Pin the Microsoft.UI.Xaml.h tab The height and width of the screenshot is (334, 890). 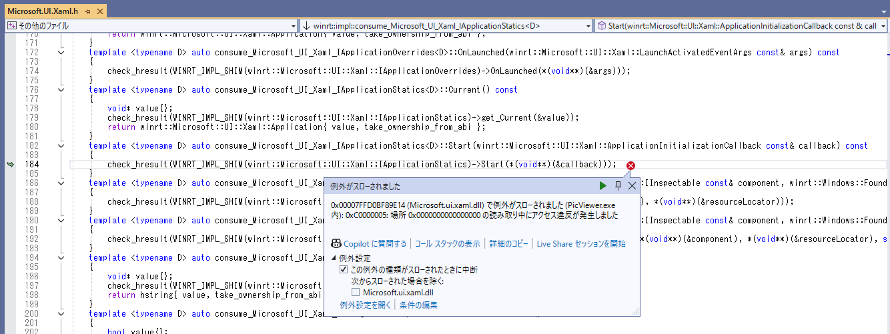tap(88, 12)
